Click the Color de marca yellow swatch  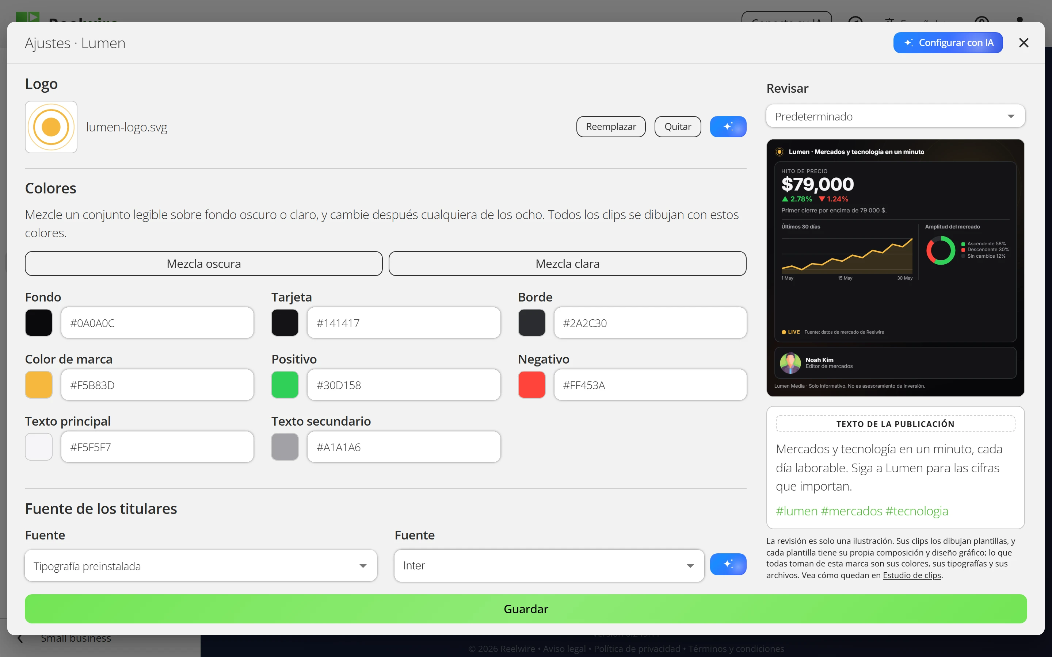click(39, 385)
